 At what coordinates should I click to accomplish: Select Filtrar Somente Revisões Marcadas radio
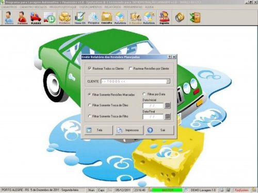pos(89,94)
